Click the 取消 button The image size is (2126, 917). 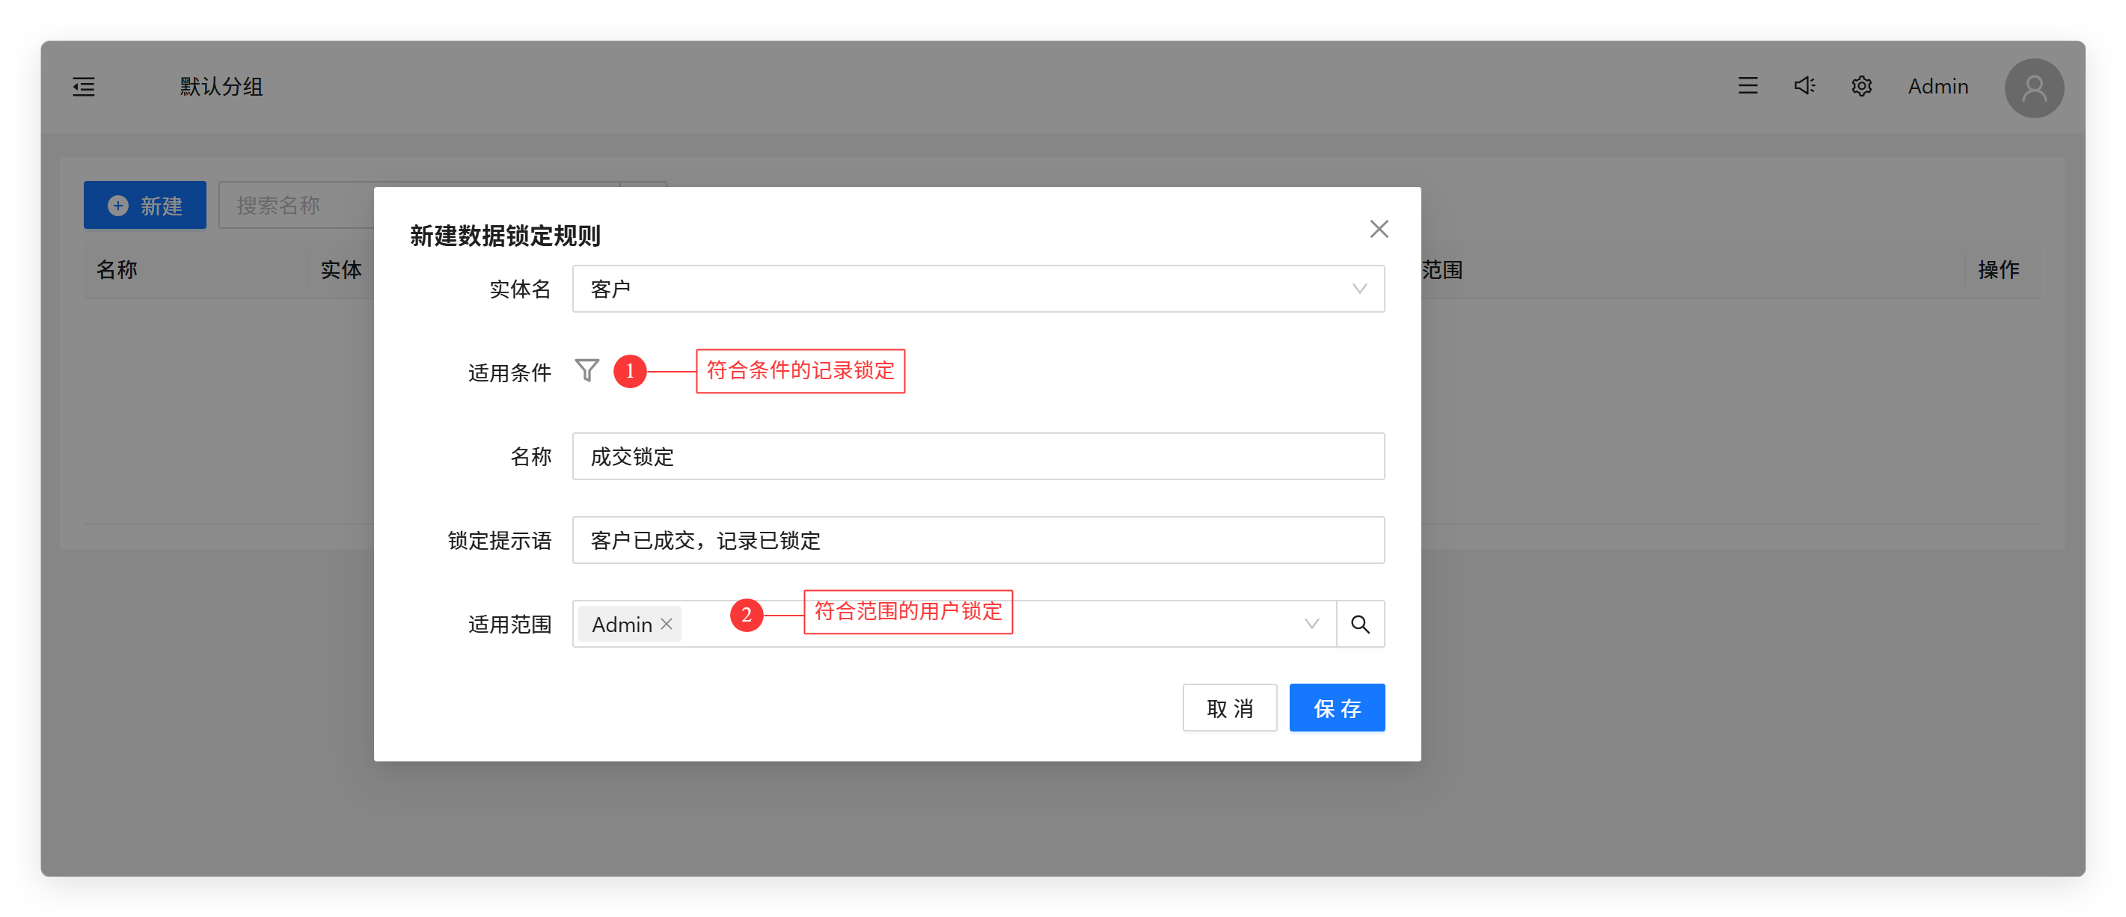1229,708
